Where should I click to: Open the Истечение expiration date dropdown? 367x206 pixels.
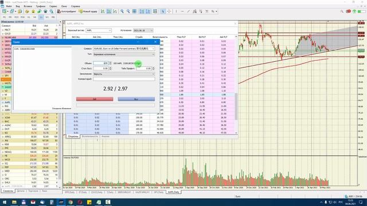point(143,30)
